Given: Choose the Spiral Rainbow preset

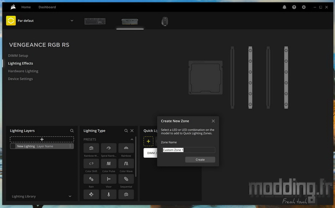Looking at the screenshot, I should [109, 148].
